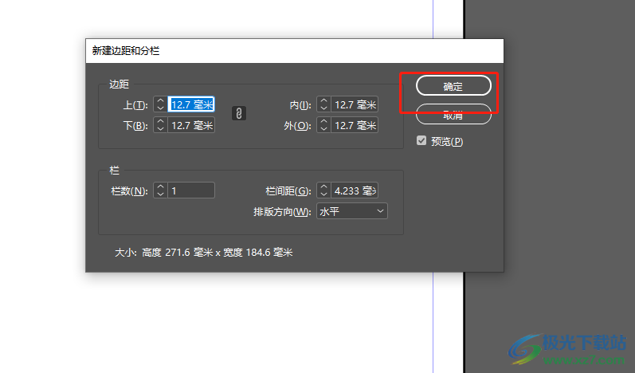Screen dimensions: 635x373
Task: Click the 栏间距(G) stepper arrows
Action: point(323,190)
